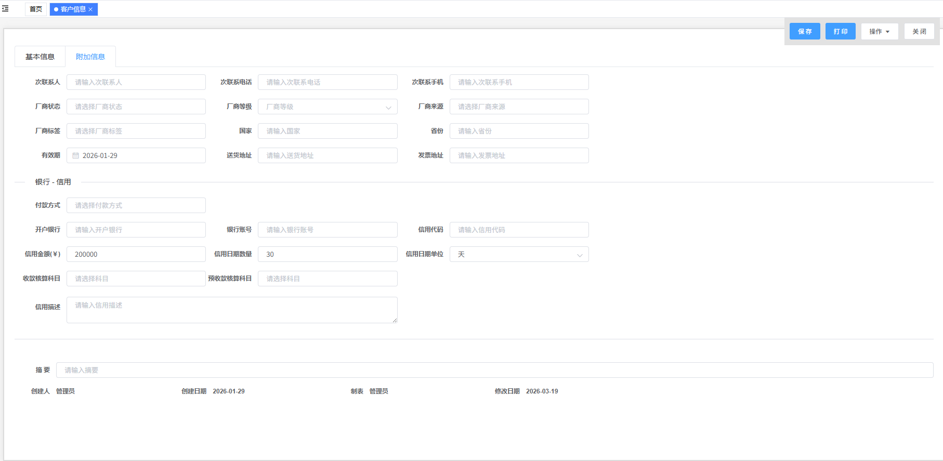Viewport: 943px width, 461px height.
Task: Open the 付款方式 selector
Action: pyautogui.click(x=136, y=205)
